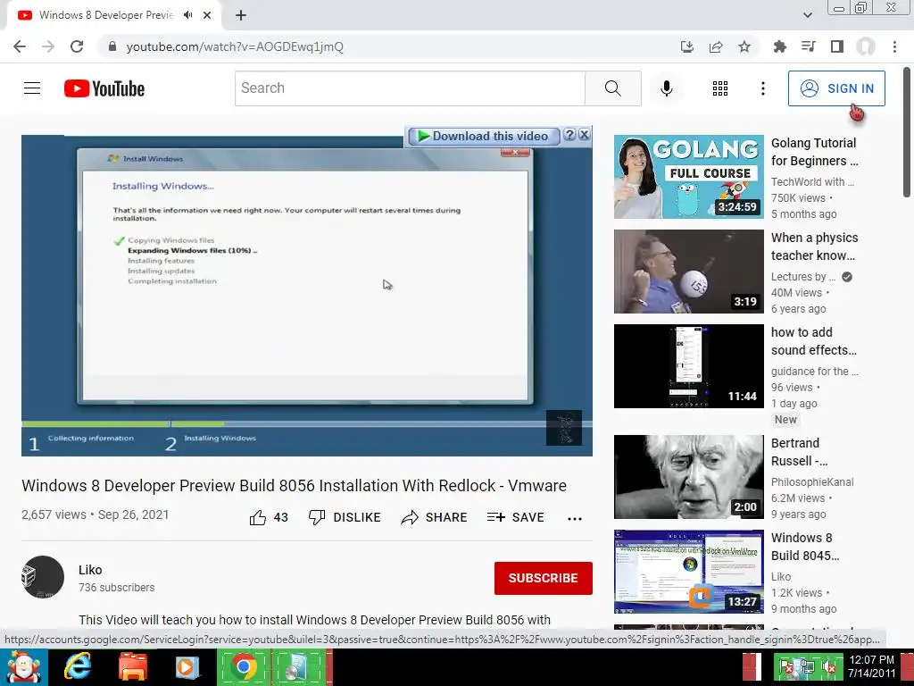Viewport: 914px width, 686px height.
Task: Click the address bar URL
Action: 235,46
